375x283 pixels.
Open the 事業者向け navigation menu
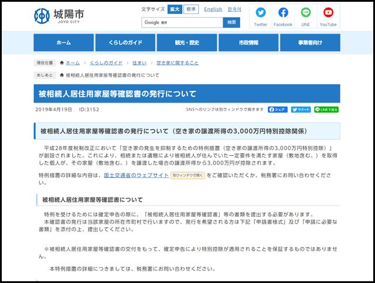click(x=310, y=43)
